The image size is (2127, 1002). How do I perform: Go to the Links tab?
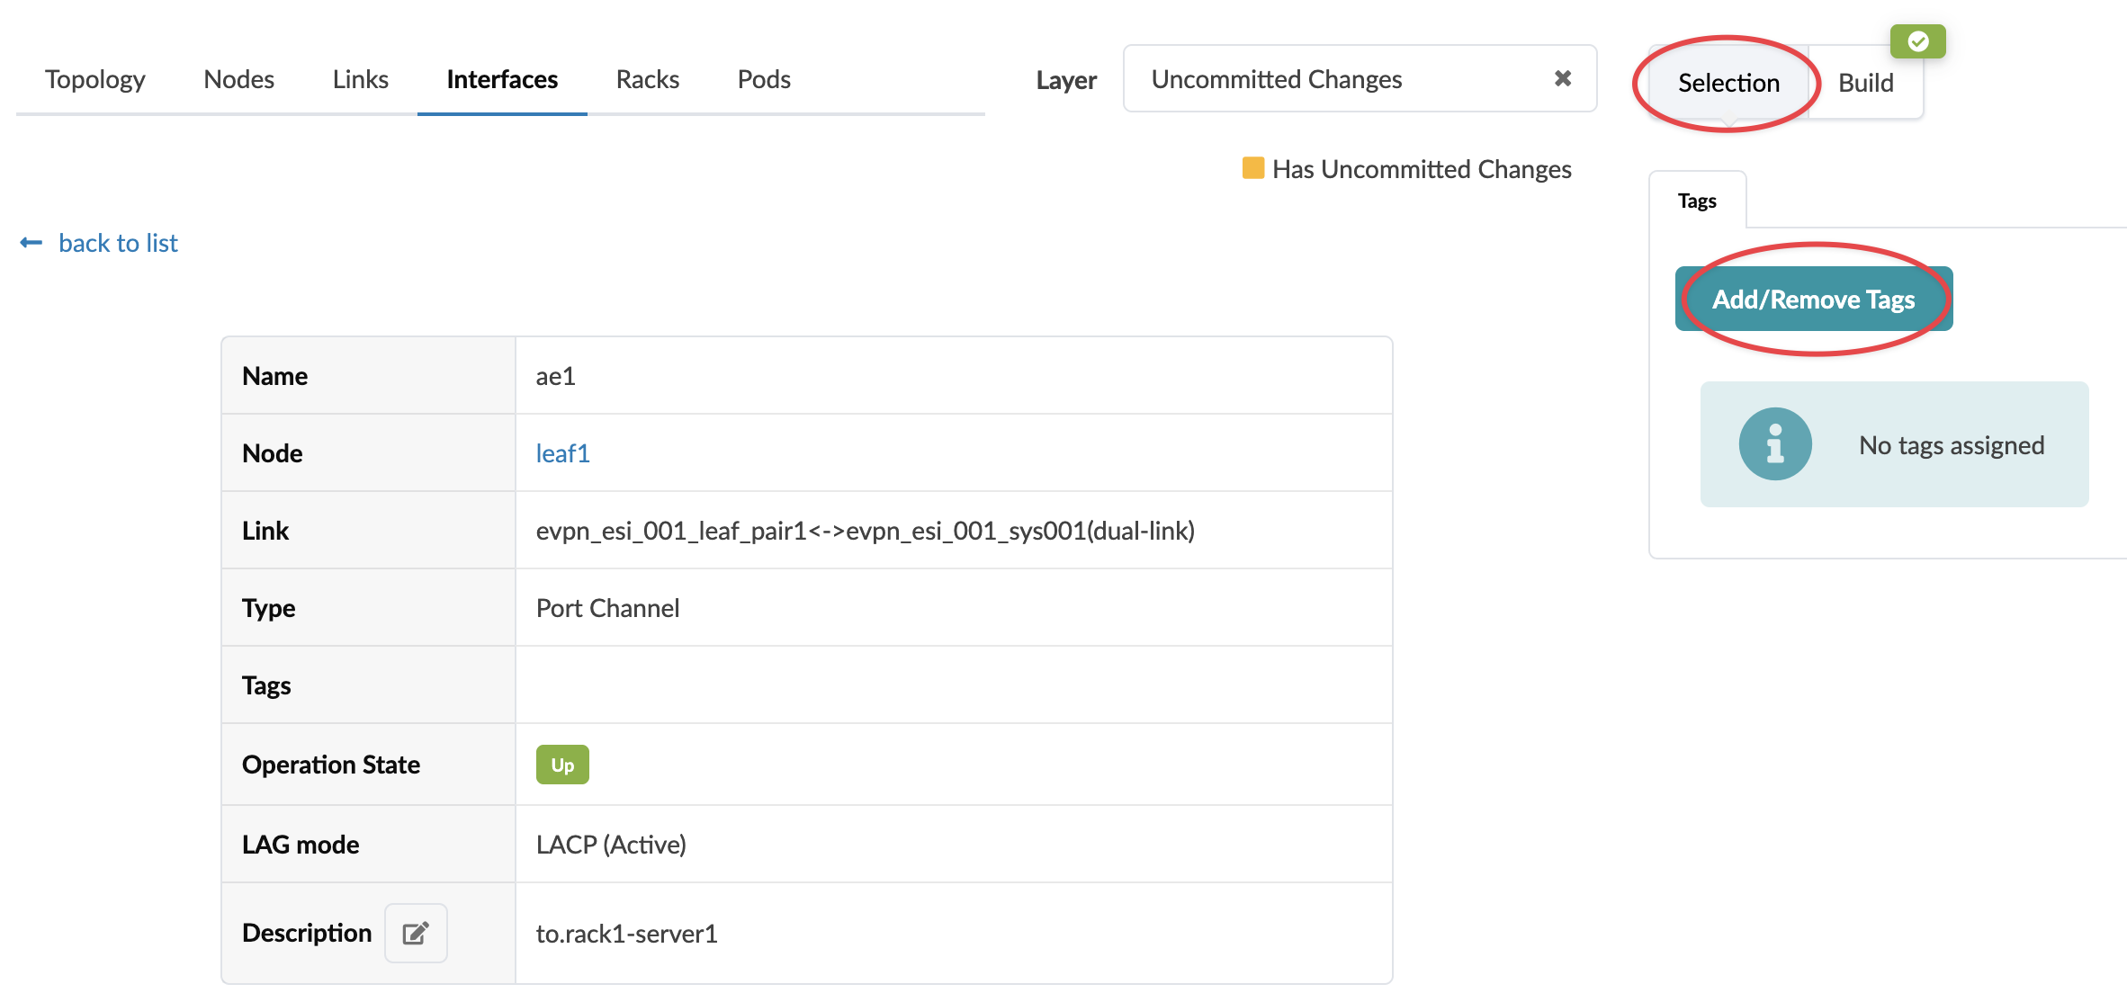point(360,79)
